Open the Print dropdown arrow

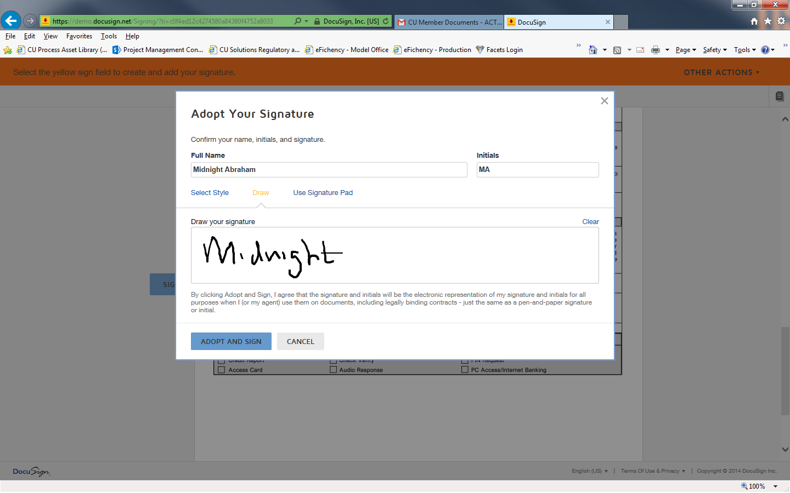point(667,50)
